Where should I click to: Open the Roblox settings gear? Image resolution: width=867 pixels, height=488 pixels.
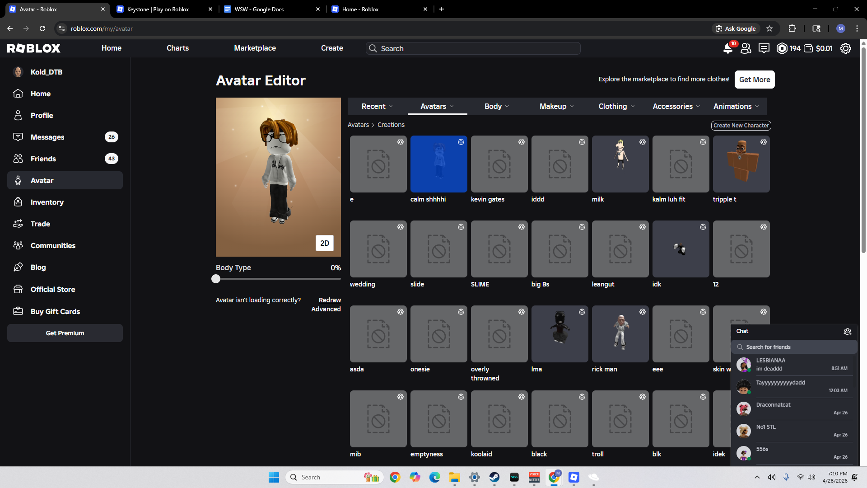[x=845, y=48]
